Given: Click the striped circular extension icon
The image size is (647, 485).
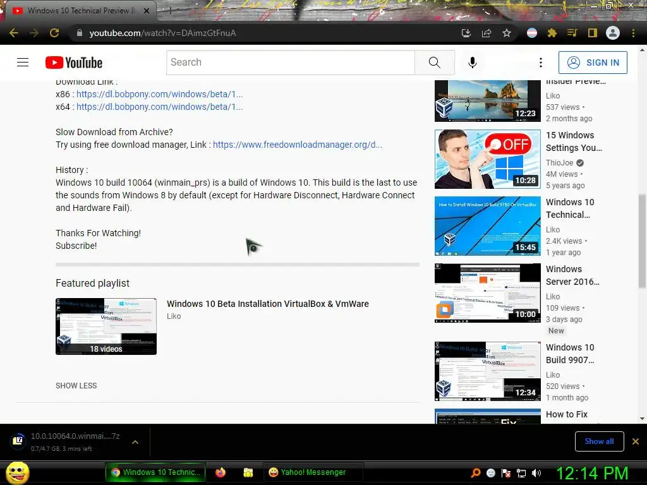Looking at the screenshot, I should (x=532, y=33).
